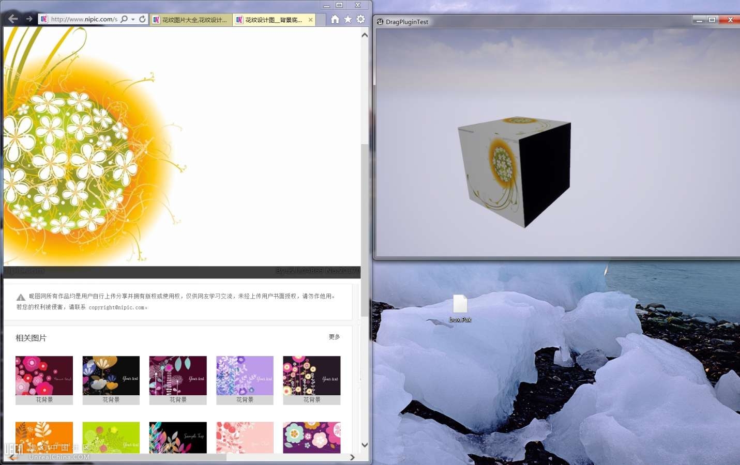Click the vertical scrollbar down arrow
This screenshot has height=465, width=740.
click(x=365, y=444)
